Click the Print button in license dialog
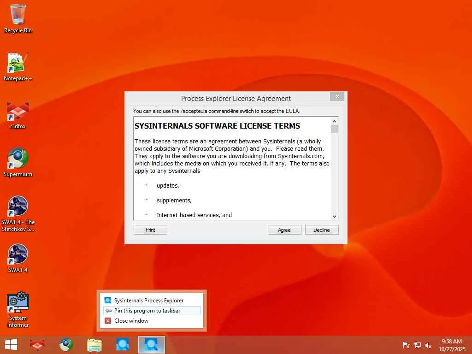 [x=150, y=230]
